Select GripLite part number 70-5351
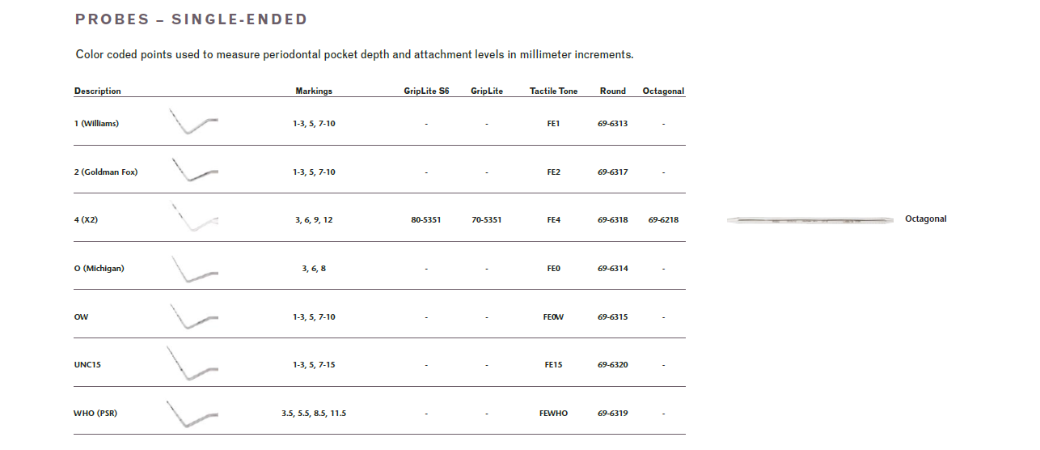Image resolution: width=1040 pixels, height=450 pixels. [487, 220]
